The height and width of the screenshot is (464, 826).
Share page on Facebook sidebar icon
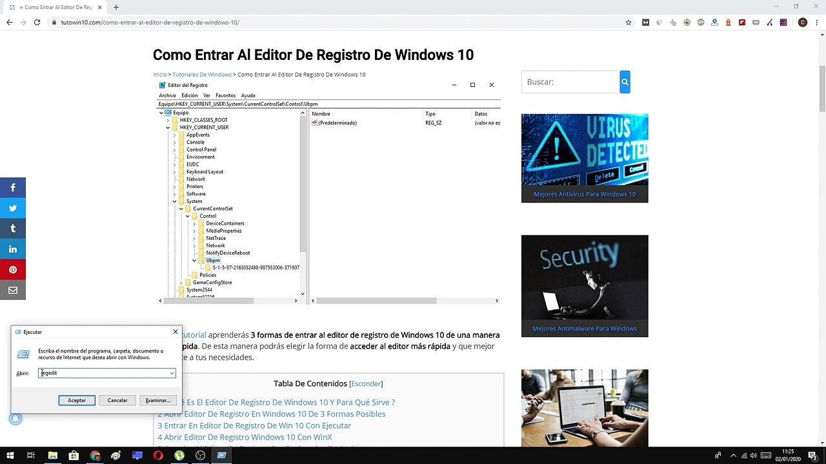pyautogui.click(x=13, y=188)
